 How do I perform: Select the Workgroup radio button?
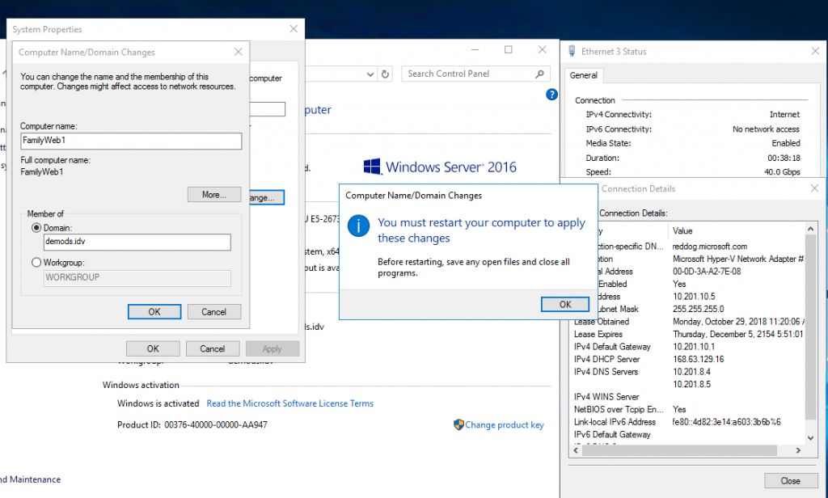coord(36,263)
